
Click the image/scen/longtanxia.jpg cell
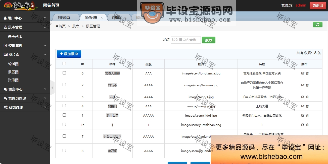click(201, 73)
